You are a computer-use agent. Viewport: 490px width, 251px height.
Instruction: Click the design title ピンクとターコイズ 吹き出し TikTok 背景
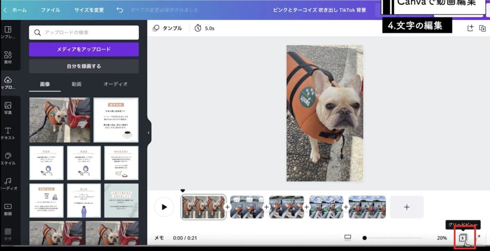319,10
